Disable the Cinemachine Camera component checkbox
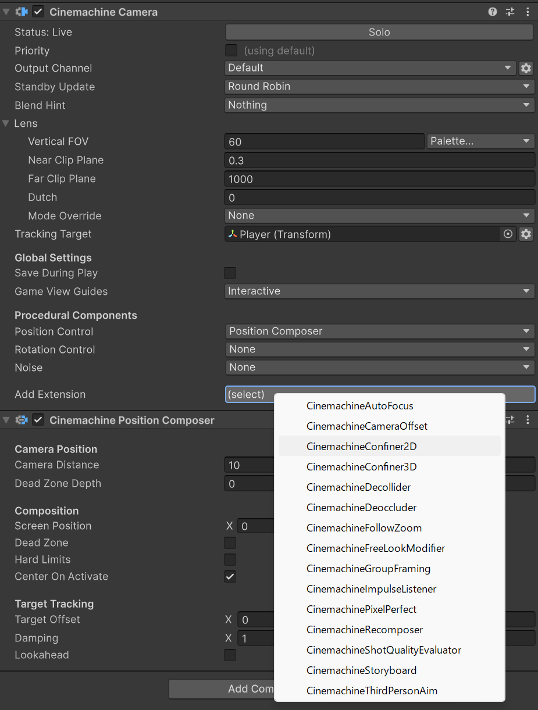Screen dimensions: 538x710 (x=38, y=12)
